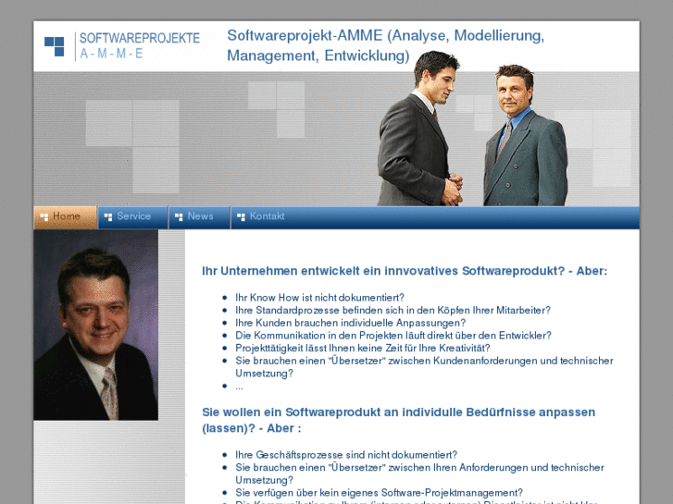This screenshot has width=673, height=504.
Task: Click 'Ihr Know How ist nicht dokumentiert?'
Action: pos(319,298)
